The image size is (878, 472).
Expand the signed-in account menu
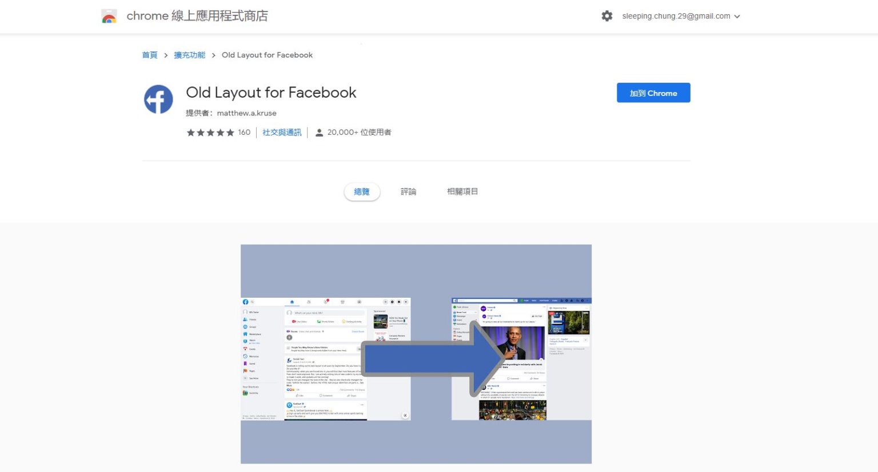pyautogui.click(x=676, y=16)
